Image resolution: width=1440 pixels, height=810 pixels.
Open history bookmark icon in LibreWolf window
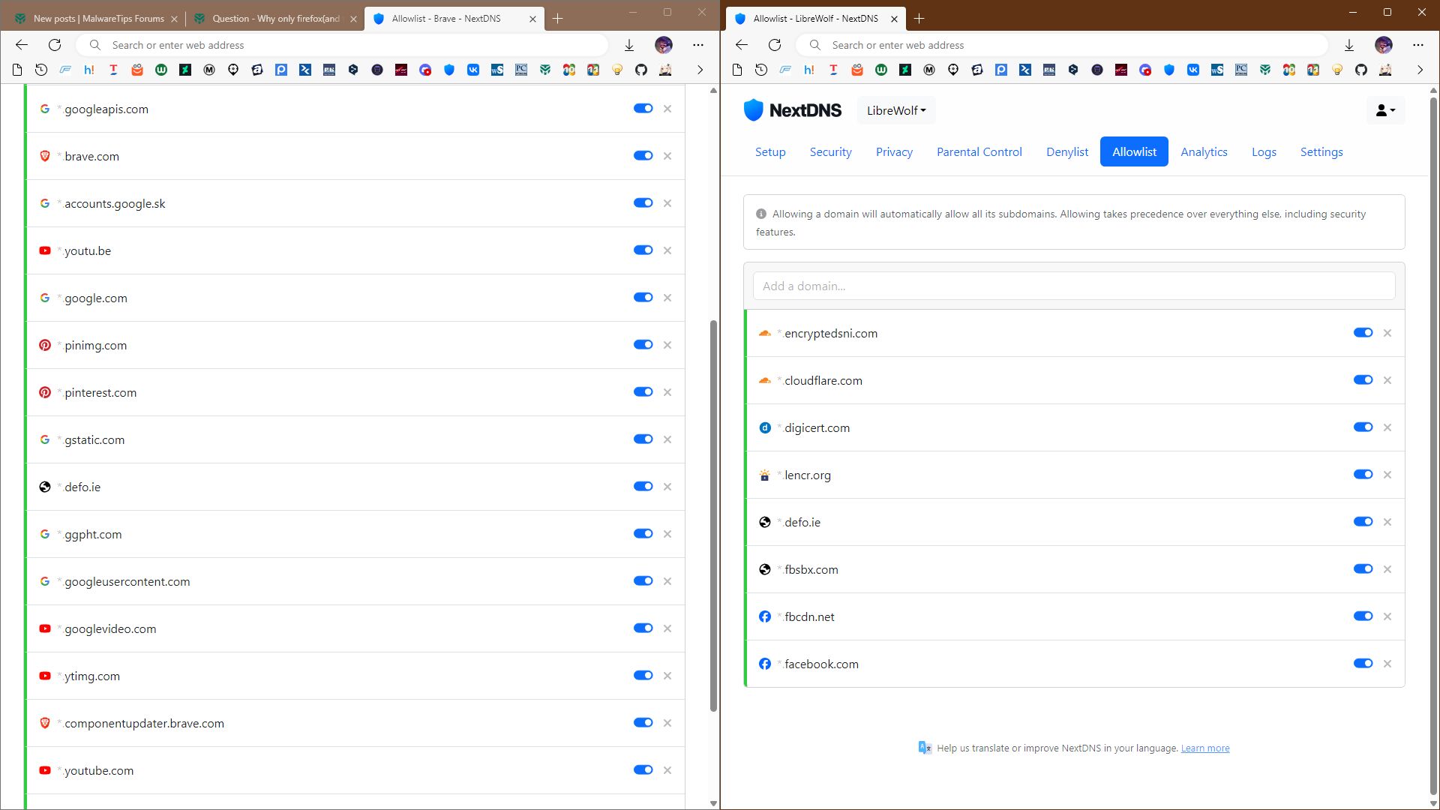pos(761,70)
